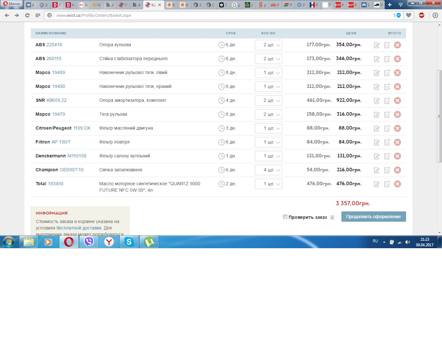Open part number M110158 link

pyautogui.click(x=77, y=156)
